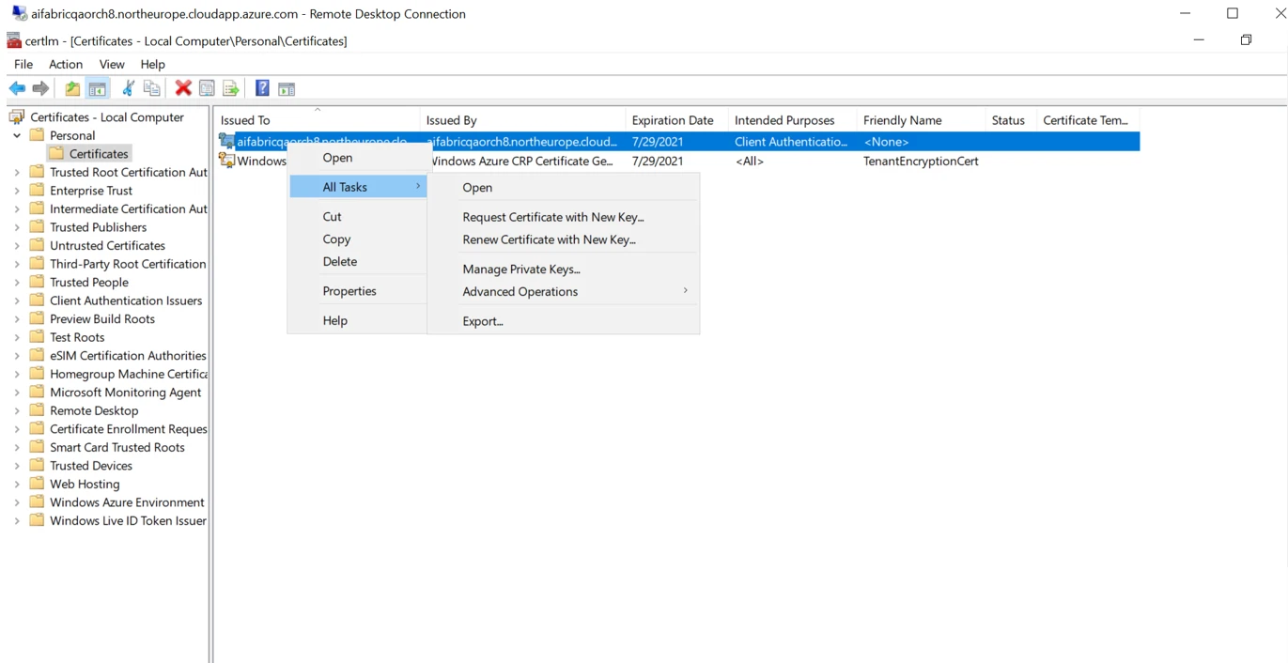This screenshot has height=663, width=1288.
Task: Click the Cut scissors toolbar icon
Action: 128,88
